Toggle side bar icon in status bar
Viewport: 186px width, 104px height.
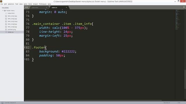click(2, 103)
